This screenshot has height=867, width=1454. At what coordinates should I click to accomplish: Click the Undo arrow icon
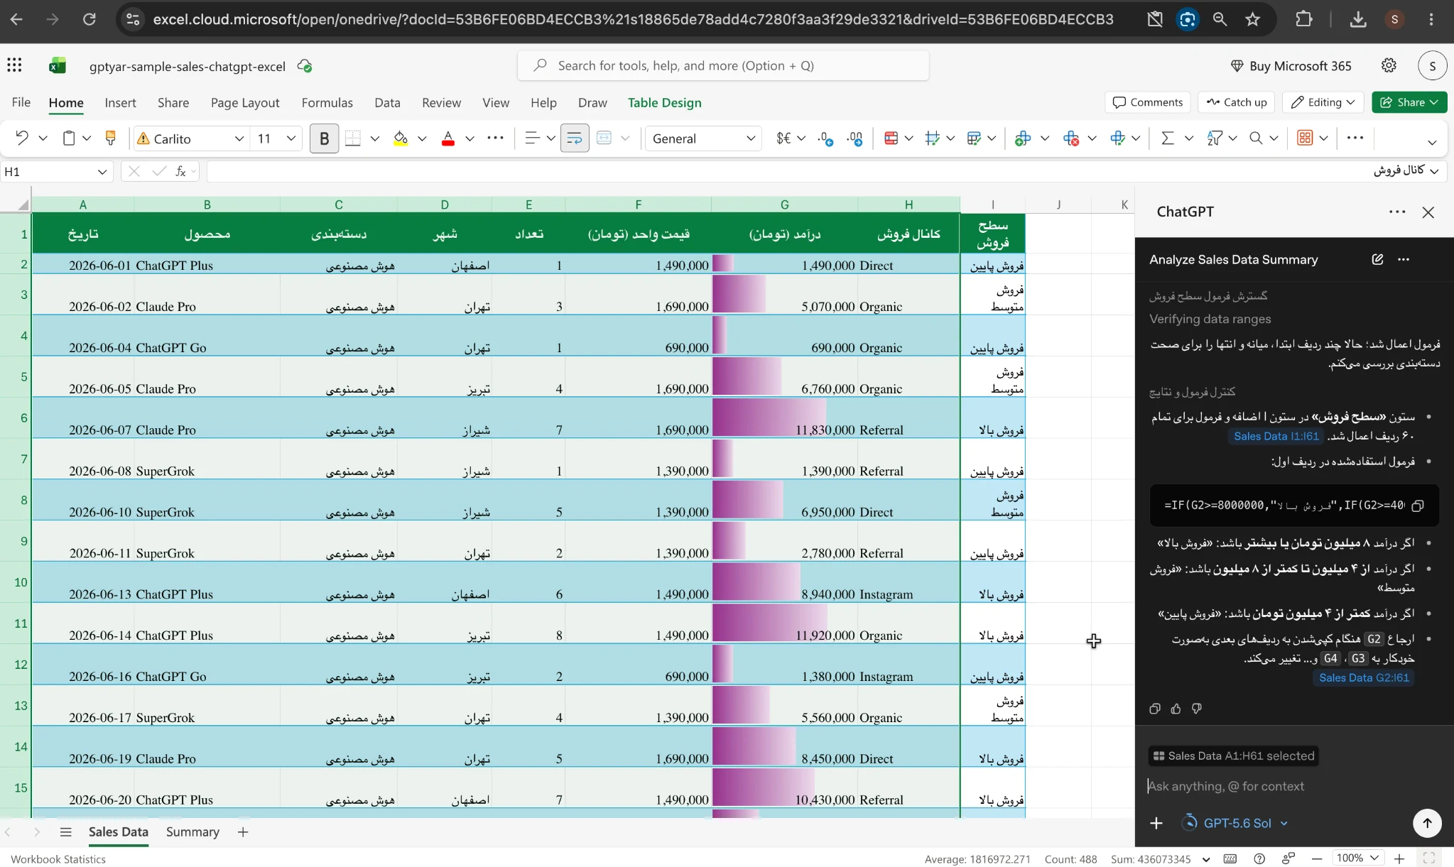point(22,138)
